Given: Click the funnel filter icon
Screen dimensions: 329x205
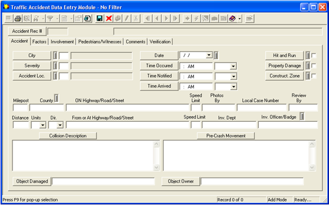Looking at the screenshot, I should click(x=50, y=19).
